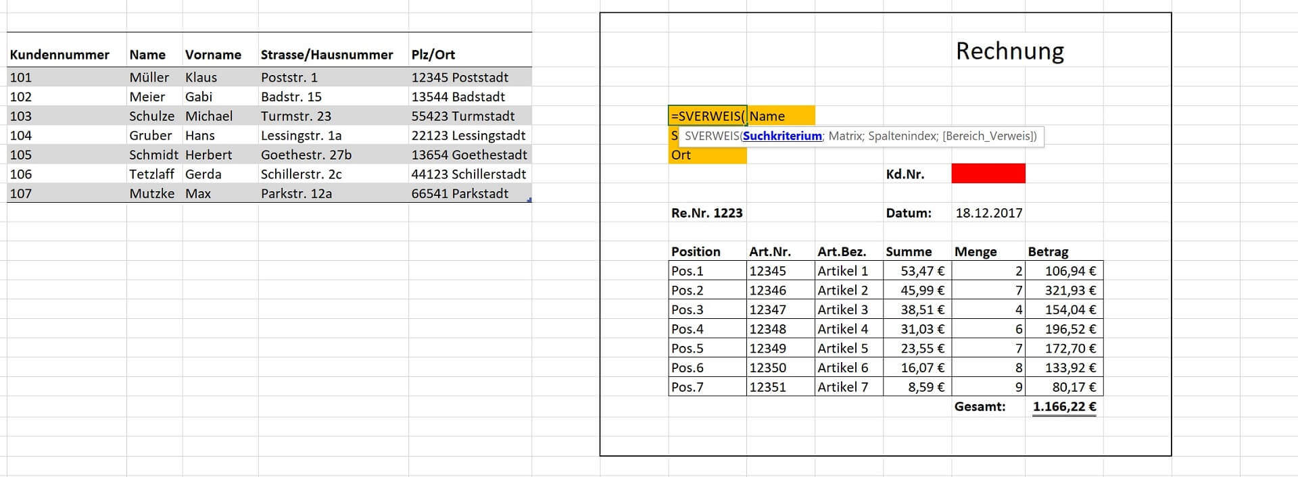This screenshot has width=1298, height=477.
Task: Click the total 1.166,22 € cell
Action: pyautogui.click(x=1064, y=407)
